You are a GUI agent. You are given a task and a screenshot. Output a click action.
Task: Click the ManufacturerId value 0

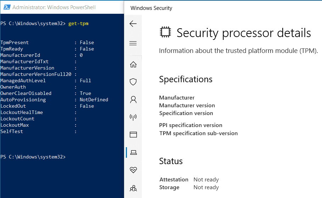[81, 55]
